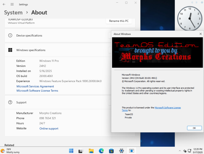Viewport: 204px width, 154px height.
Task: Click the Private organization text in dialog
Action: 128,118
